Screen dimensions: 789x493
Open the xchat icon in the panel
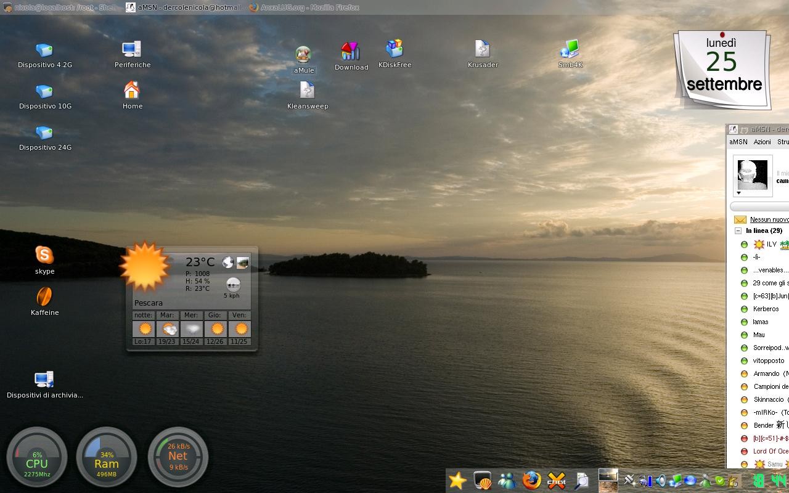point(557,481)
